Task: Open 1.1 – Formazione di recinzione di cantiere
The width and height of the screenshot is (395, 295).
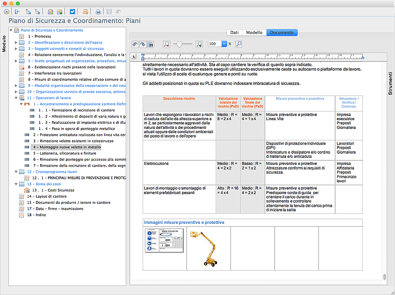Action: (77, 110)
